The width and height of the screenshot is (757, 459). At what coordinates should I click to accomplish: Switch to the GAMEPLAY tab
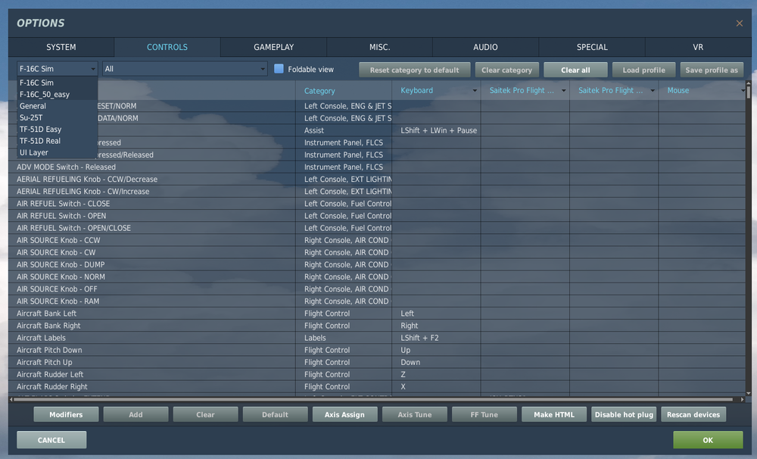[x=273, y=47]
